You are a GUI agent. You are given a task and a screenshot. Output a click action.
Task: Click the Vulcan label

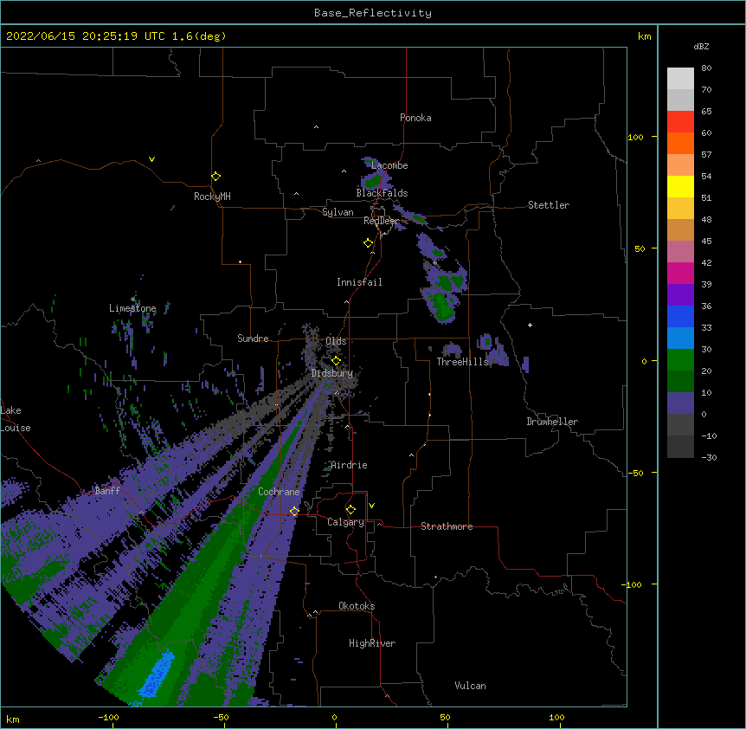470,686
